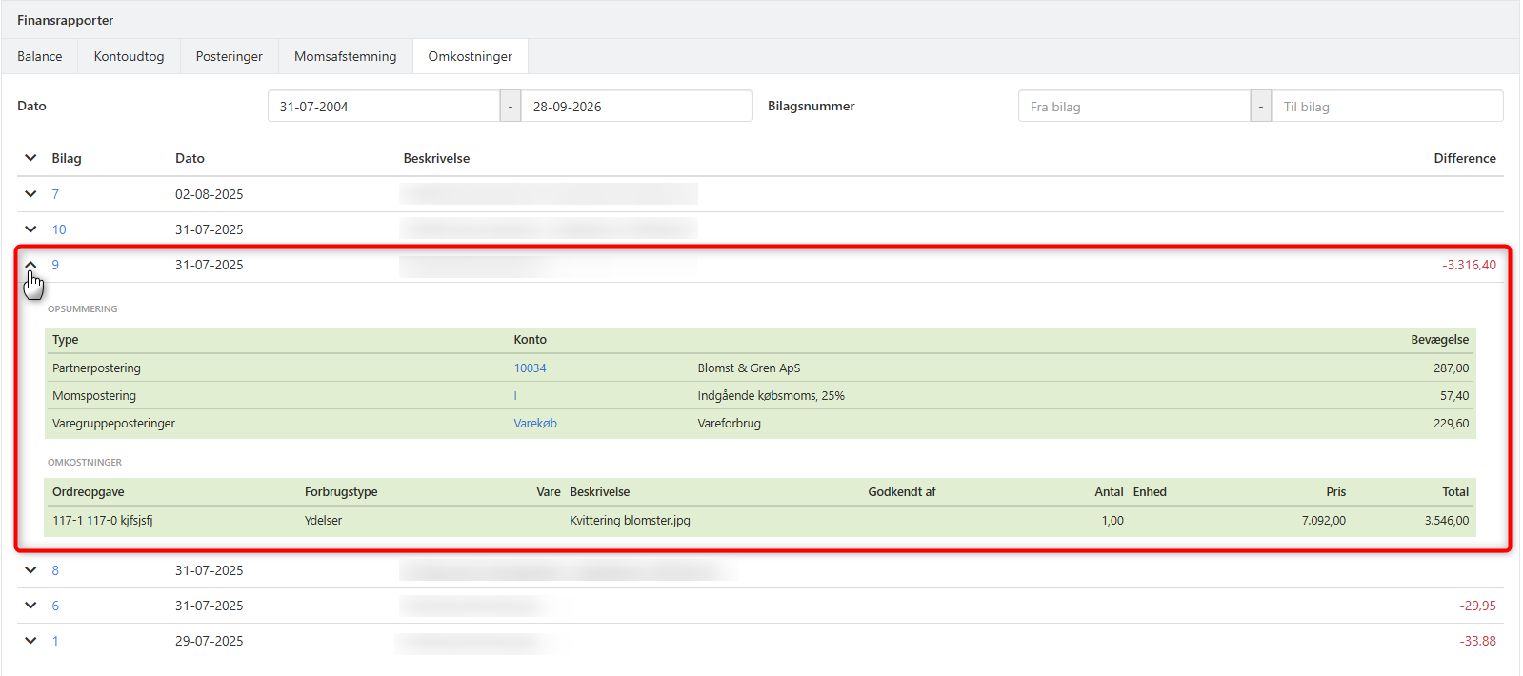Expand row for bilag 8

[30, 570]
